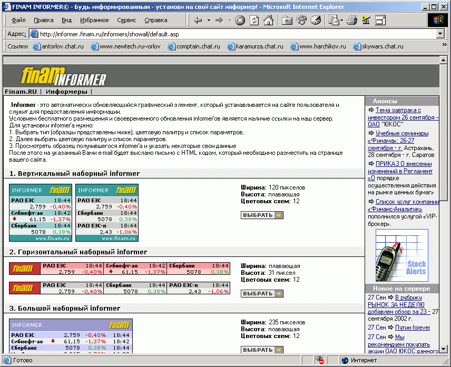Open the Favorites folder toolbar icon
The height and width of the screenshot is (367, 451).
point(287,21)
